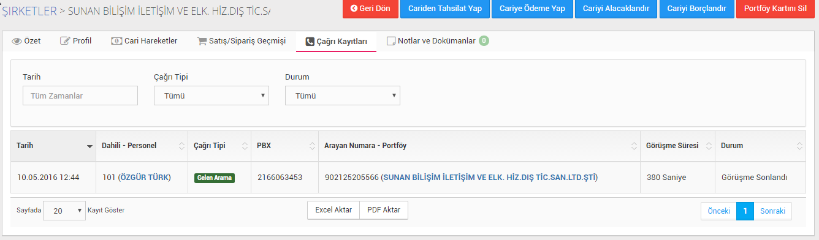Switch to the Özet tab

tap(26, 41)
